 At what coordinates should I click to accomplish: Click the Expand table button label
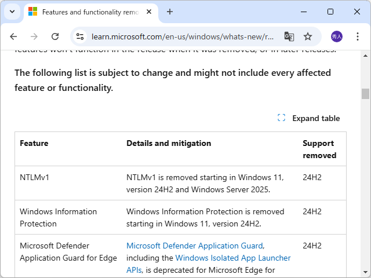[x=316, y=118]
